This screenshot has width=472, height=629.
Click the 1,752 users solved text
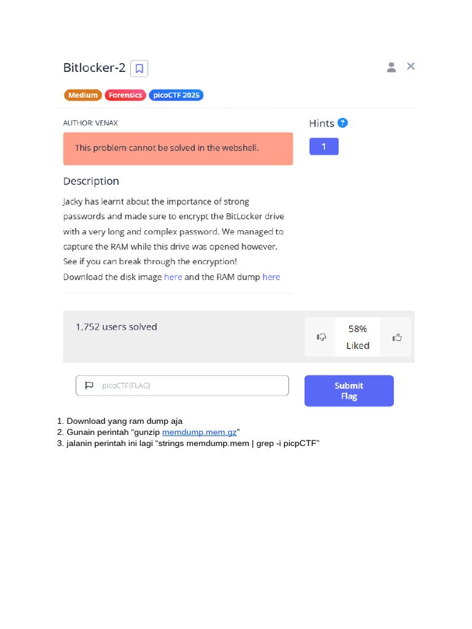[116, 327]
